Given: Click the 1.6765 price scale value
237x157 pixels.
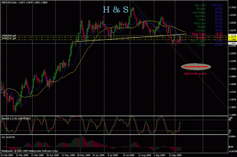Looking at the screenshot, I should pyautogui.click(x=232, y=15).
